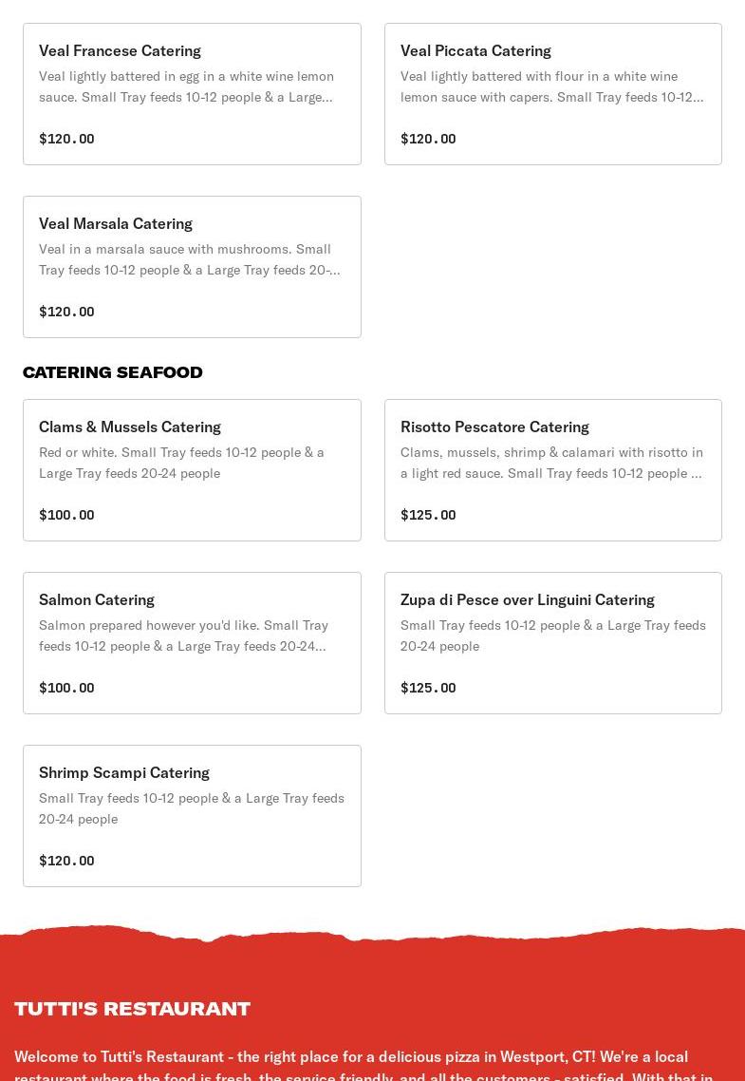The width and height of the screenshot is (745, 1081).
Task: Open the Clams & Mussels Catering item
Action: coord(130,427)
